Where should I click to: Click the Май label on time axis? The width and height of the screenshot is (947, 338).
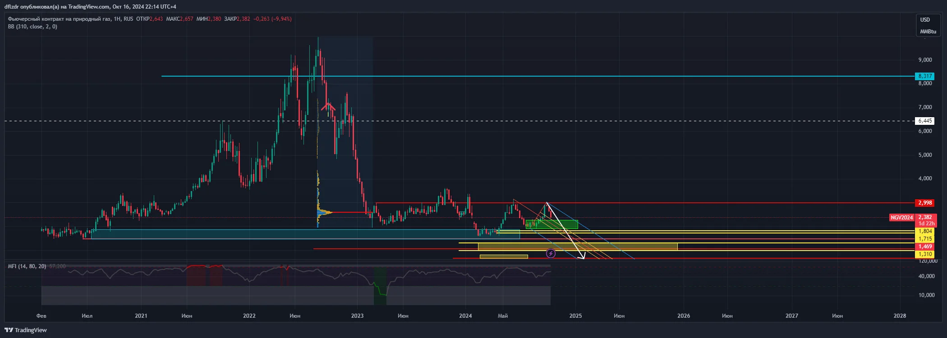pyautogui.click(x=503, y=316)
